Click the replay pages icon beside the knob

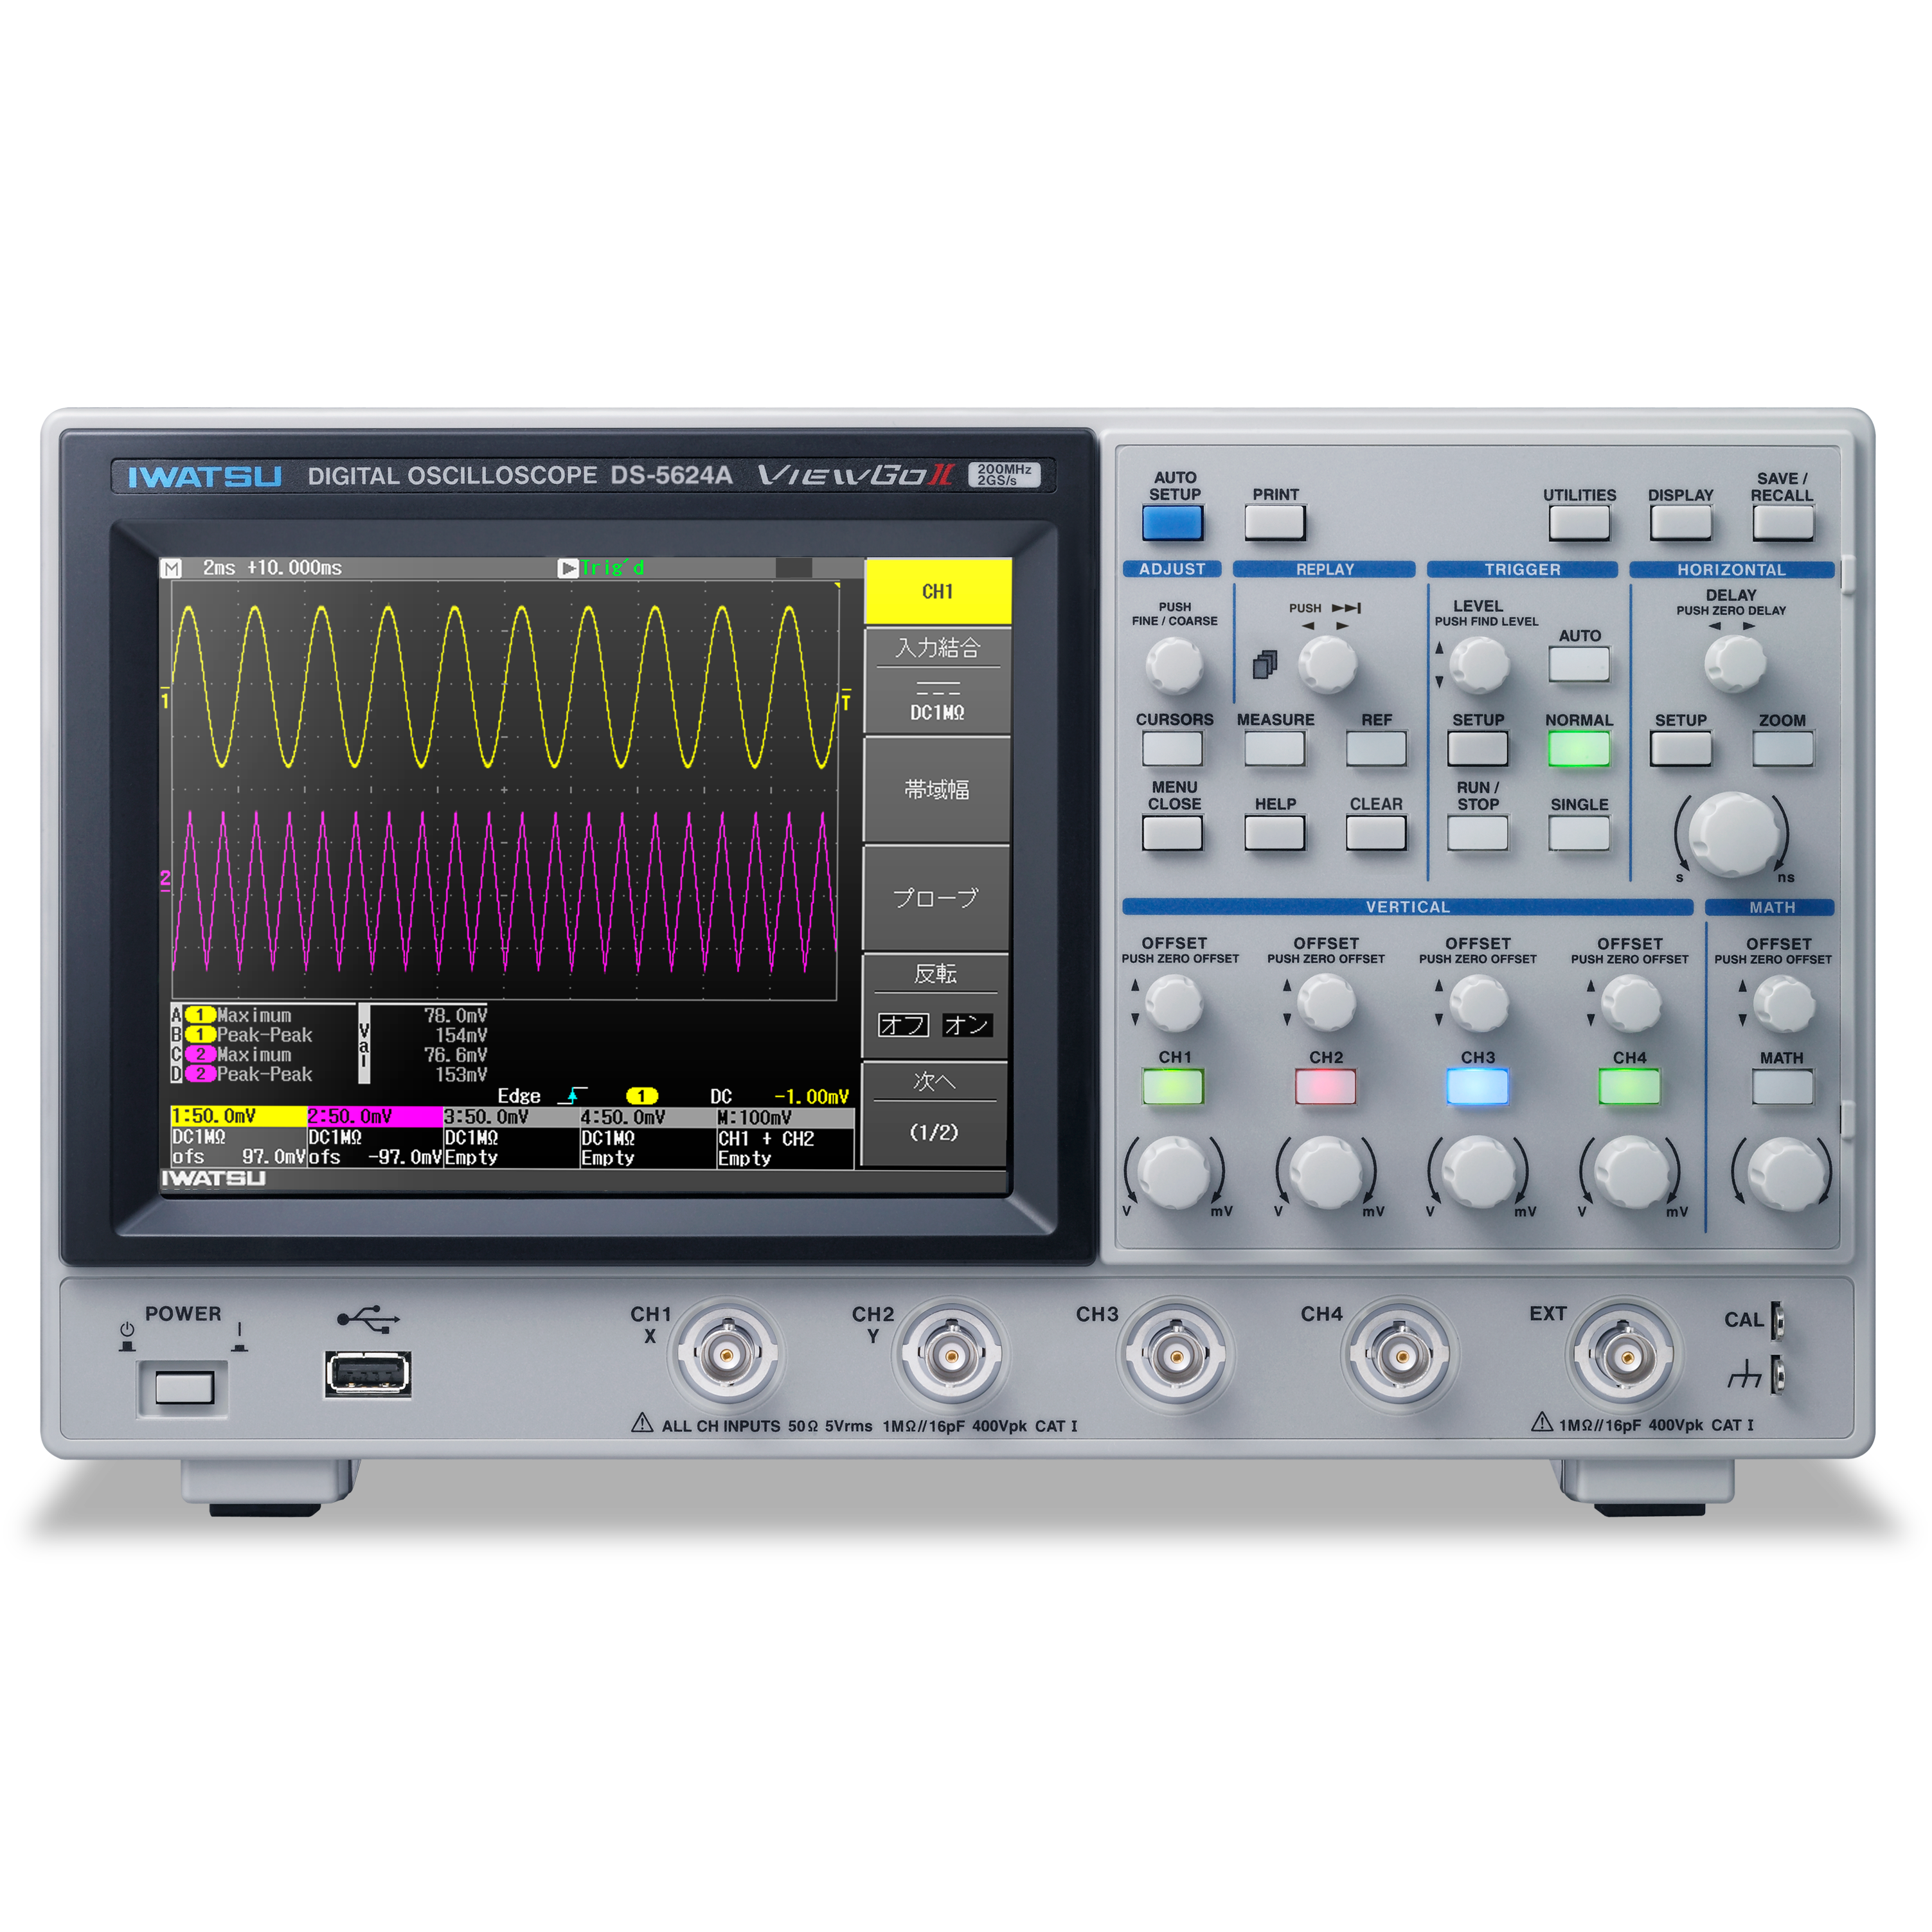[x=1265, y=665]
